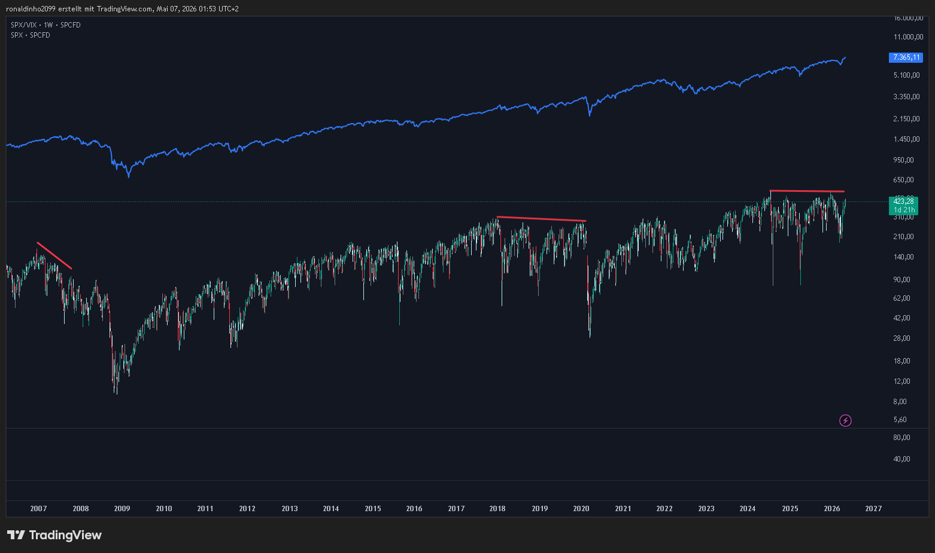Image resolution: width=935 pixels, height=553 pixels.
Task: Click the 2014 label on time axis
Action: tap(331, 509)
